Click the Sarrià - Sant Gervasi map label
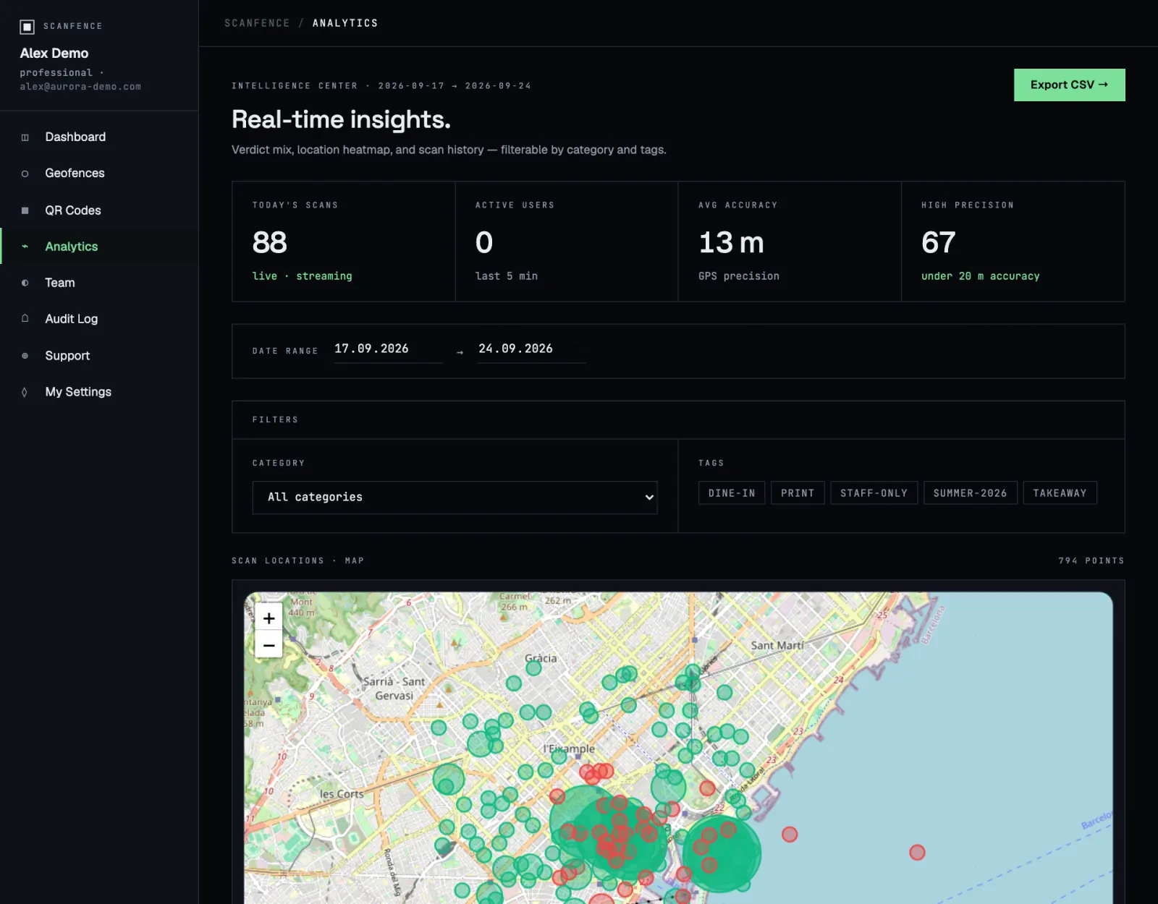The image size is (1158, 904). (x=394, y=688)
